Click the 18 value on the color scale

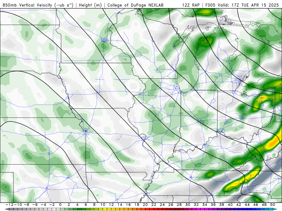pyautogui.click(x=137, y=205)
